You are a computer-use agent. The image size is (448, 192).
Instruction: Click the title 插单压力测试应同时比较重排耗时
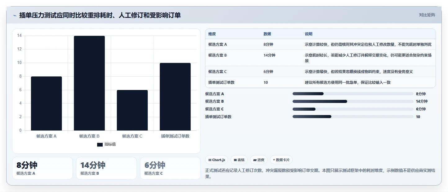pos(100,15)
